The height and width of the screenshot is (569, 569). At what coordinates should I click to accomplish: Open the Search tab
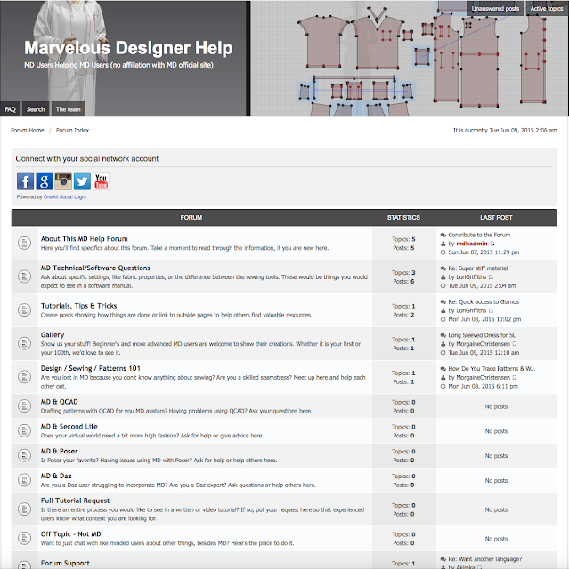tap(36, 109)
